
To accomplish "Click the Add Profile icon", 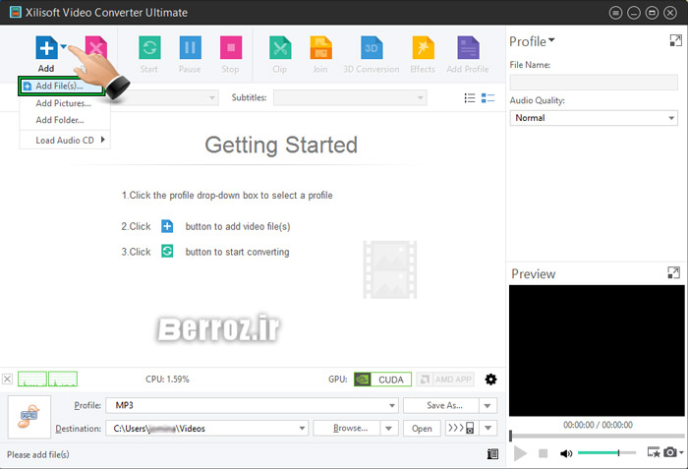I will tap(468, 49).
